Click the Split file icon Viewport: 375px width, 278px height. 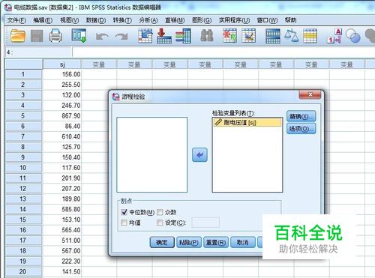pos(273,36)
